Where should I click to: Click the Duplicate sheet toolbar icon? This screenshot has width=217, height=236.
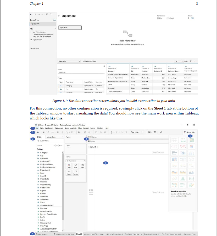click(85, 132)
